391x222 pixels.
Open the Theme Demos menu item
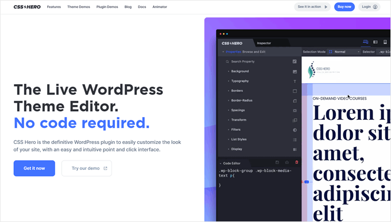pyautogui.click(x=79, y=7)
